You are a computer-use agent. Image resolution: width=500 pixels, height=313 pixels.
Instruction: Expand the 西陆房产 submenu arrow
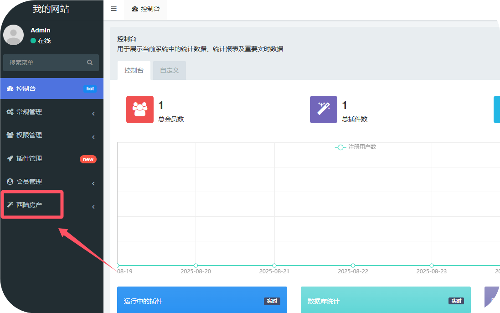[93, 207]
